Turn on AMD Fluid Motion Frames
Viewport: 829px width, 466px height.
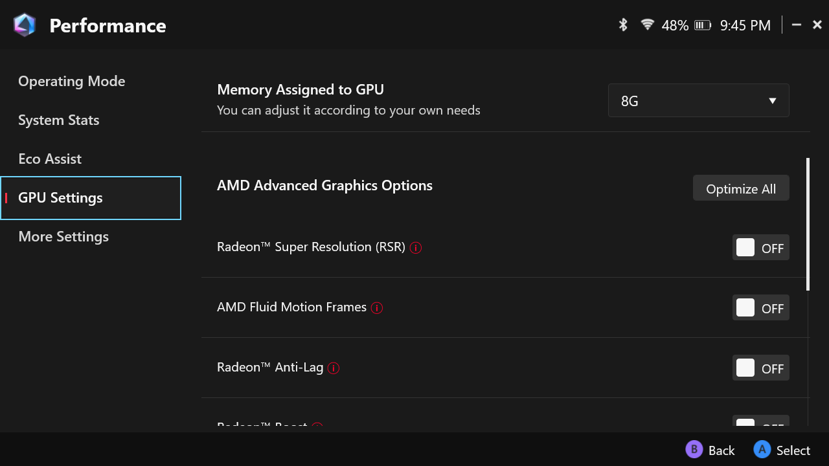pyautogui.click(x=760, y=308)
